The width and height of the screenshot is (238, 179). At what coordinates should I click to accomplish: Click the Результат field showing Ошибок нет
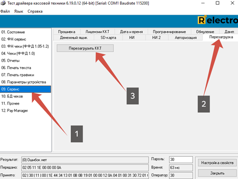pos(85,160)
